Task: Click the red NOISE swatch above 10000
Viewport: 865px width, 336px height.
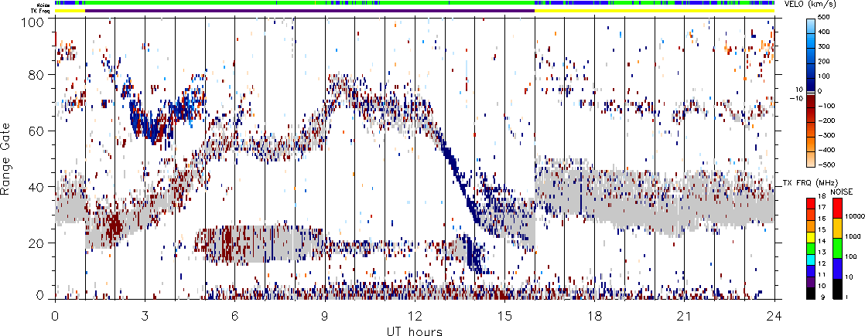Action: point(837,209)
